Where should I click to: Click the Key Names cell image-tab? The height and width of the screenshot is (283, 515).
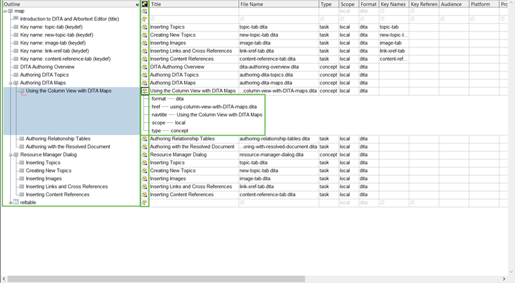(x=391, y=43)
